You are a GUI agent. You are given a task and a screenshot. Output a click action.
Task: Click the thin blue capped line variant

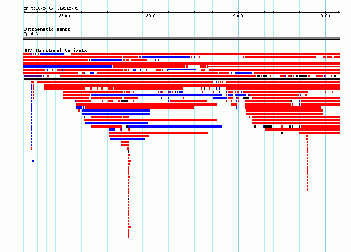coord(181,70)
